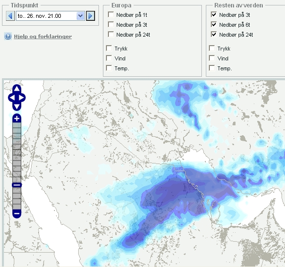Check Resten av verden Temp. box
Image resolution: width=285 pixels, height=267 pixels.
[x=212, y=68]
